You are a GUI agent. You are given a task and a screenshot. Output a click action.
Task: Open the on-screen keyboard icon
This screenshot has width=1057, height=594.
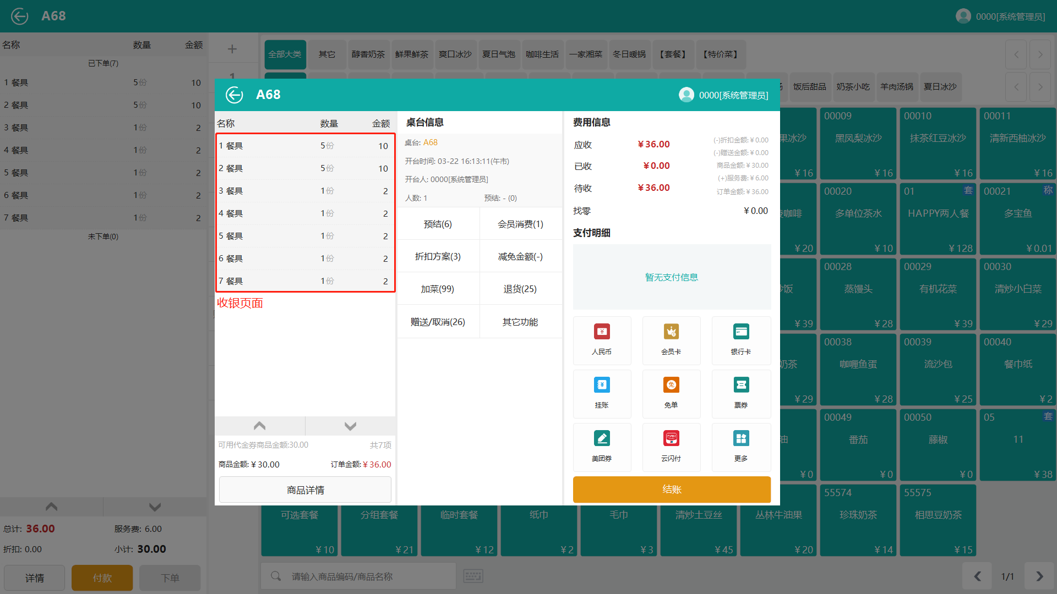(473, 576)
